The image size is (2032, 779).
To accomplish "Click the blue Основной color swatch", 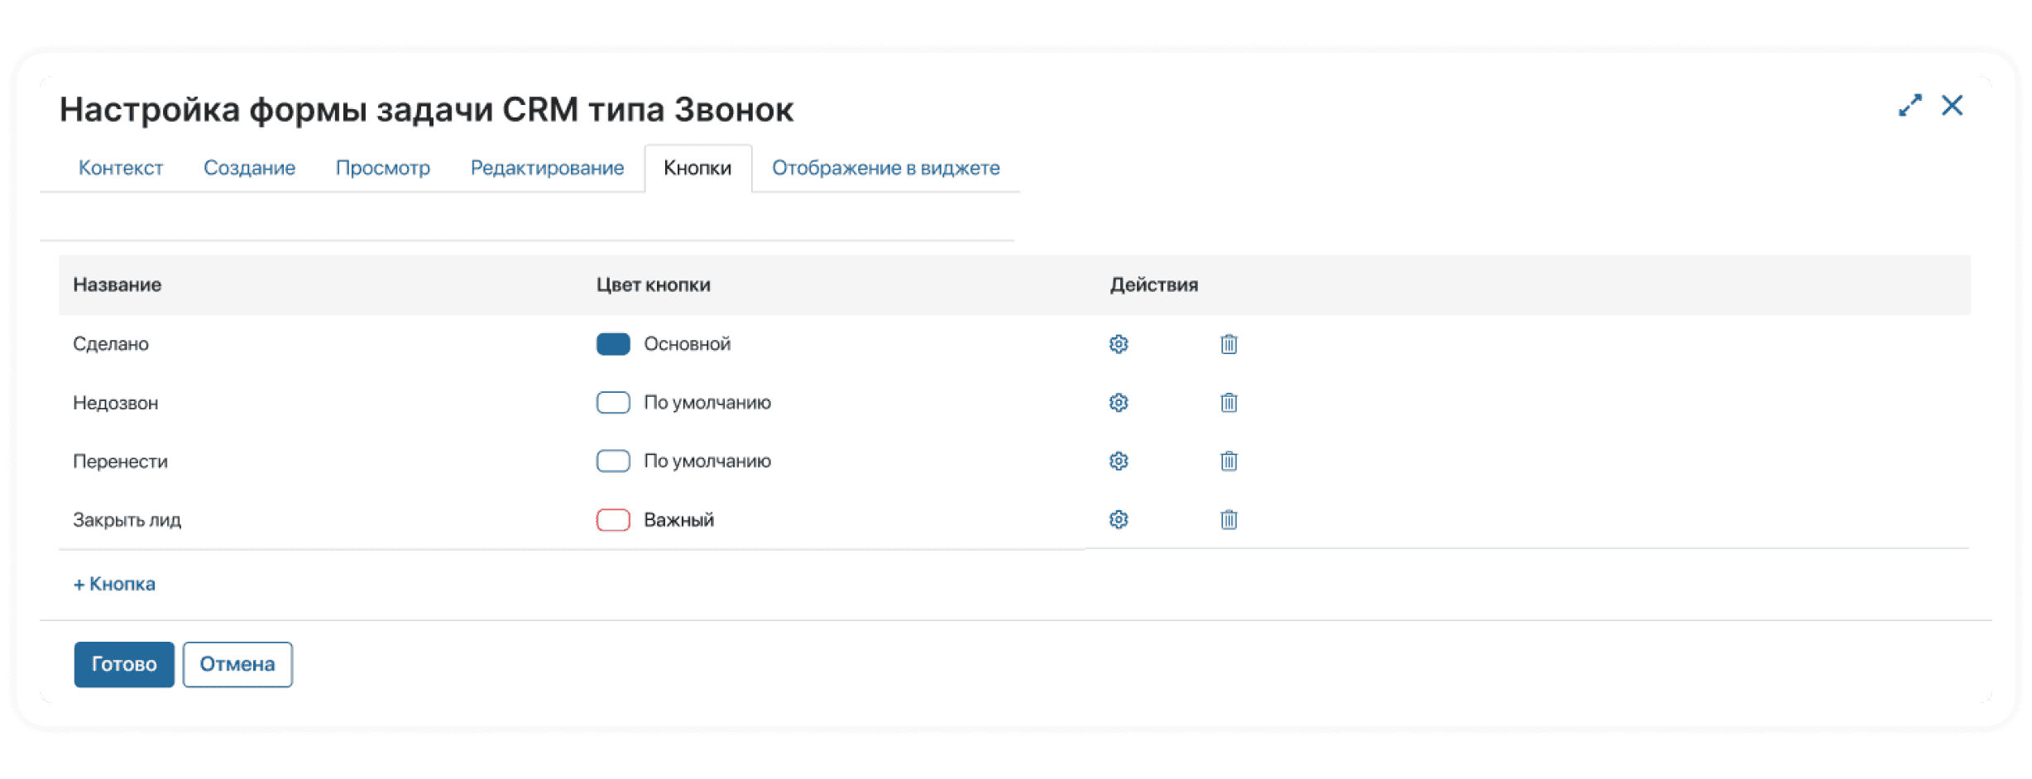I will tap(613, 344).
